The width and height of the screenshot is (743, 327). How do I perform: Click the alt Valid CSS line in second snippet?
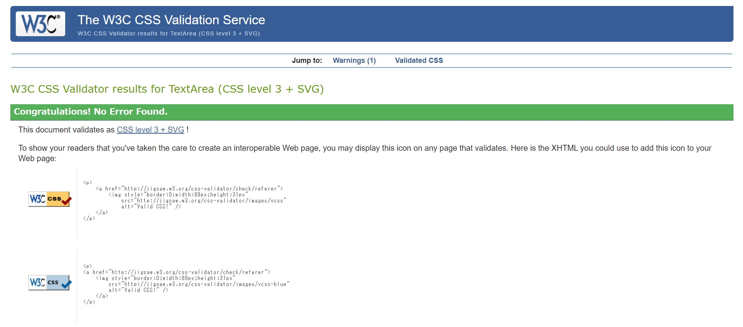(138, 290)
